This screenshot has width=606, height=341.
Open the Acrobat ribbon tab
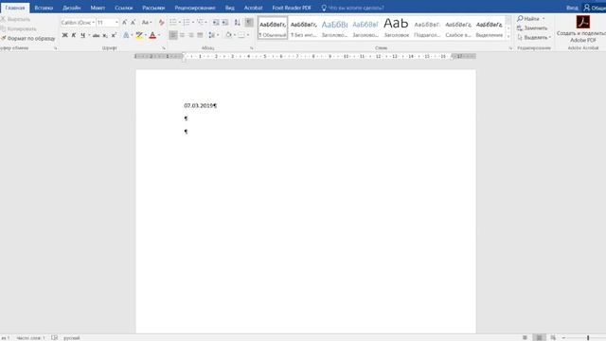click(253, 8)
